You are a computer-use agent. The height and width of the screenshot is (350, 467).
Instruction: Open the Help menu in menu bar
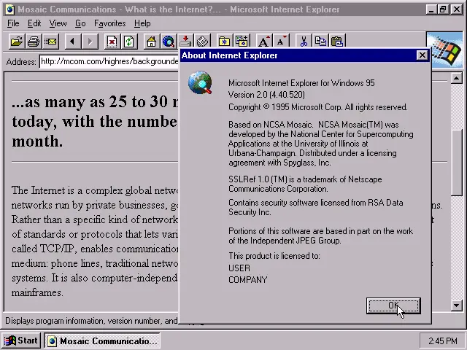(x=142, y=23)
